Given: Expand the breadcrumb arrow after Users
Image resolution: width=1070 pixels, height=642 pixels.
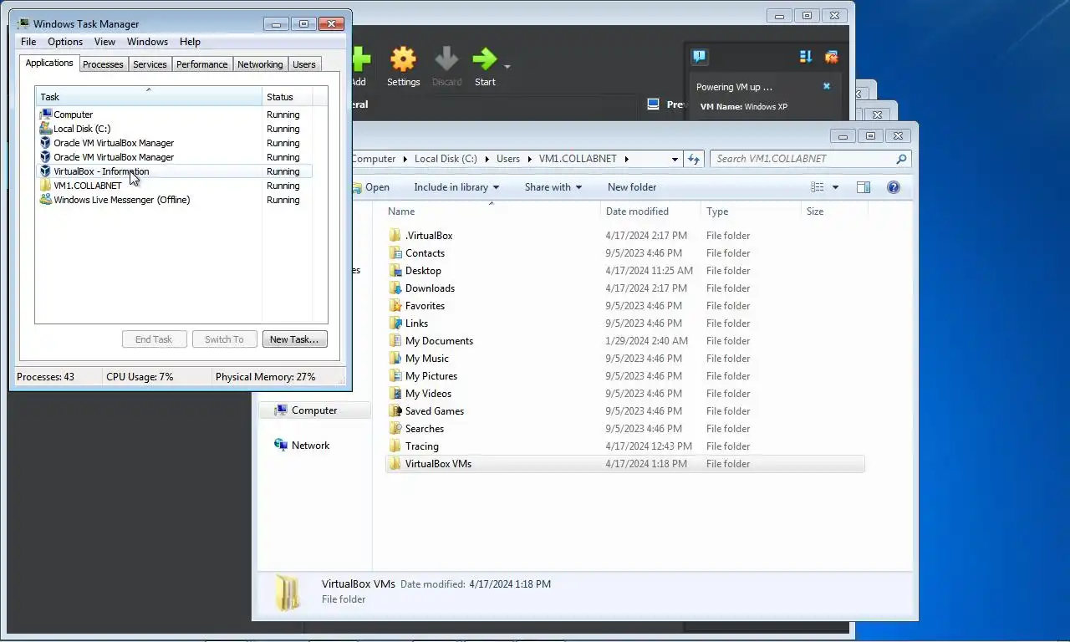Looking at the screenshot, I should [528, 159].
